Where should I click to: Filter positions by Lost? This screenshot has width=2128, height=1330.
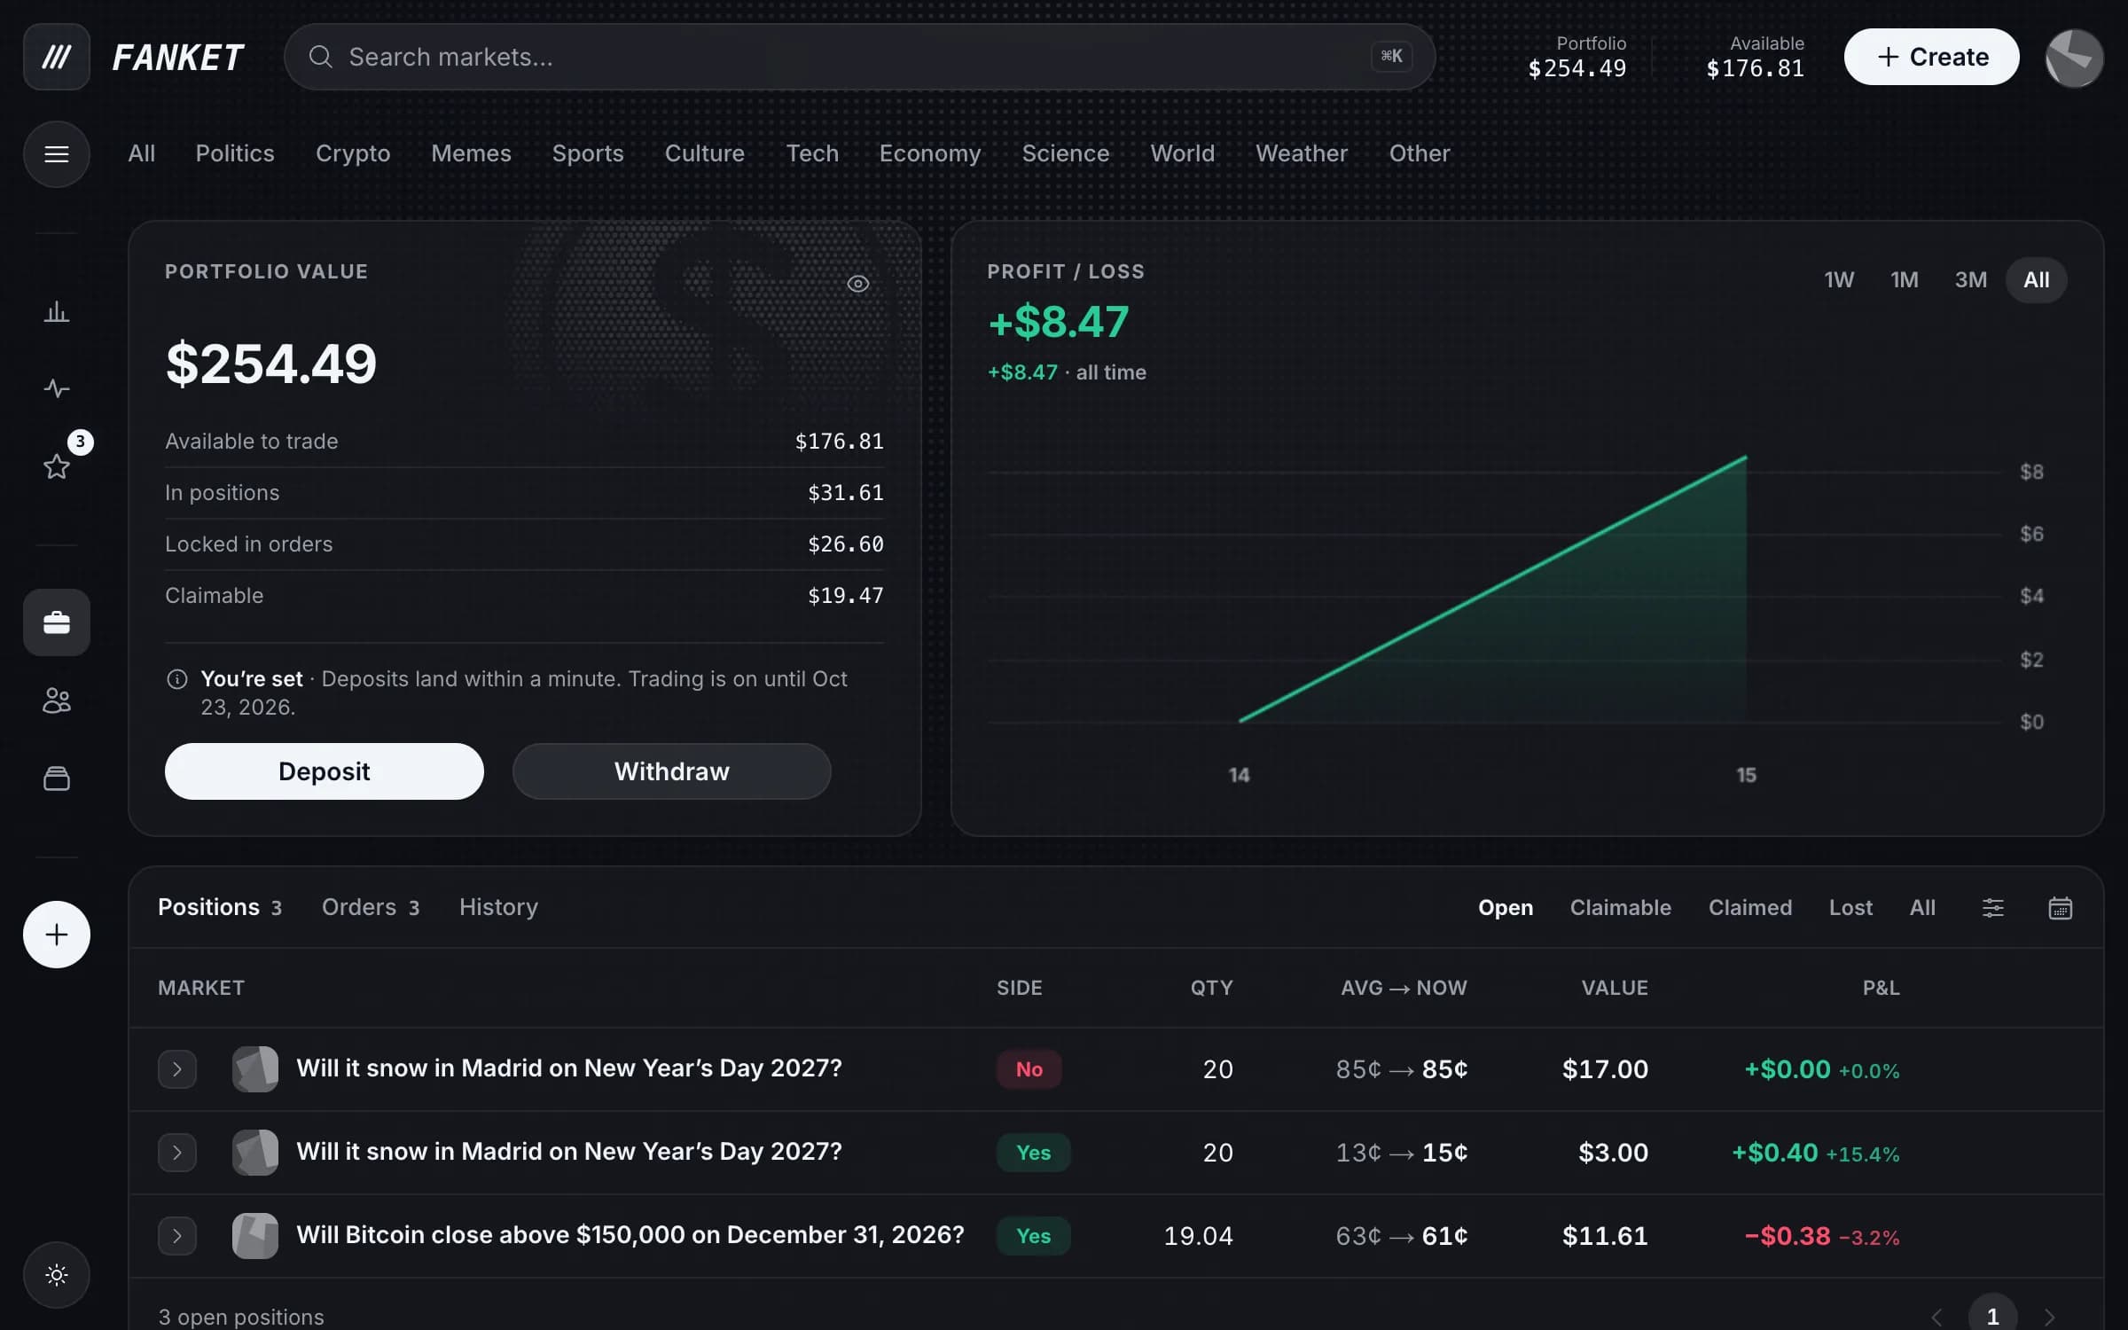click(1850, 908)
